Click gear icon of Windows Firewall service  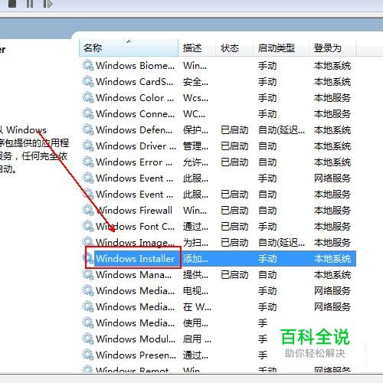[x=88, y=210]
